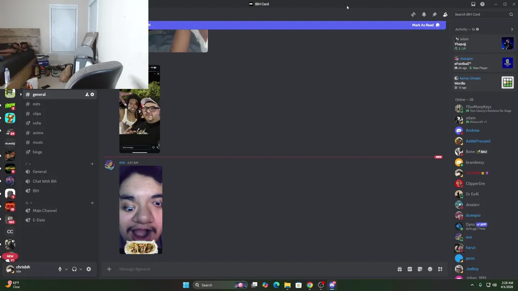
Task: Open notification settings bell
Action: (424, 14)
